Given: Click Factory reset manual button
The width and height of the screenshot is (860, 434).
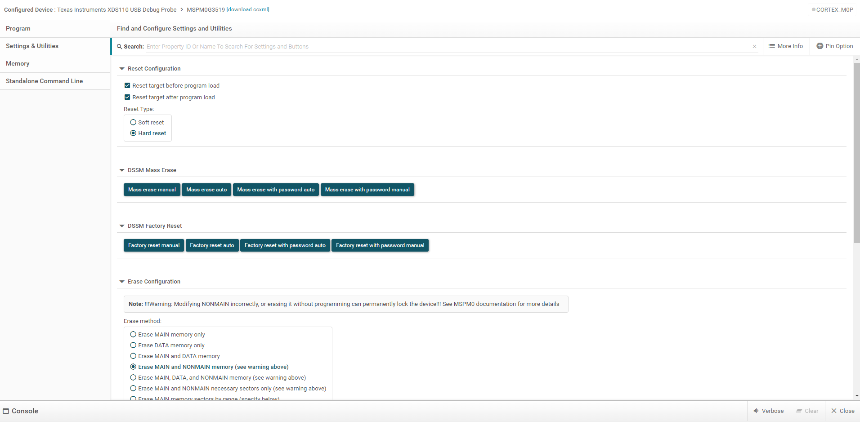Looking at the screenshot, I should pos(154,245).
